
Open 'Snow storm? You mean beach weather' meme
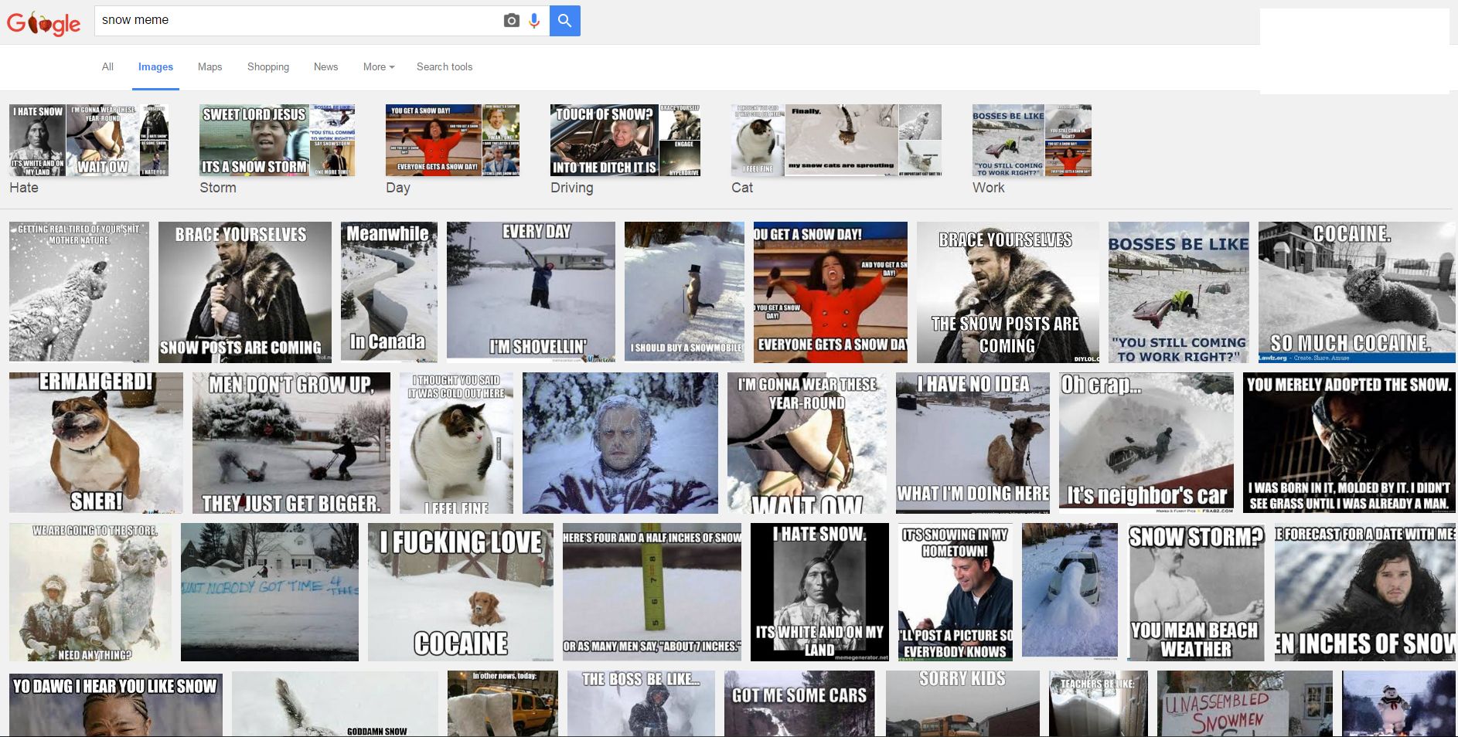click(x=1196, y=592)
